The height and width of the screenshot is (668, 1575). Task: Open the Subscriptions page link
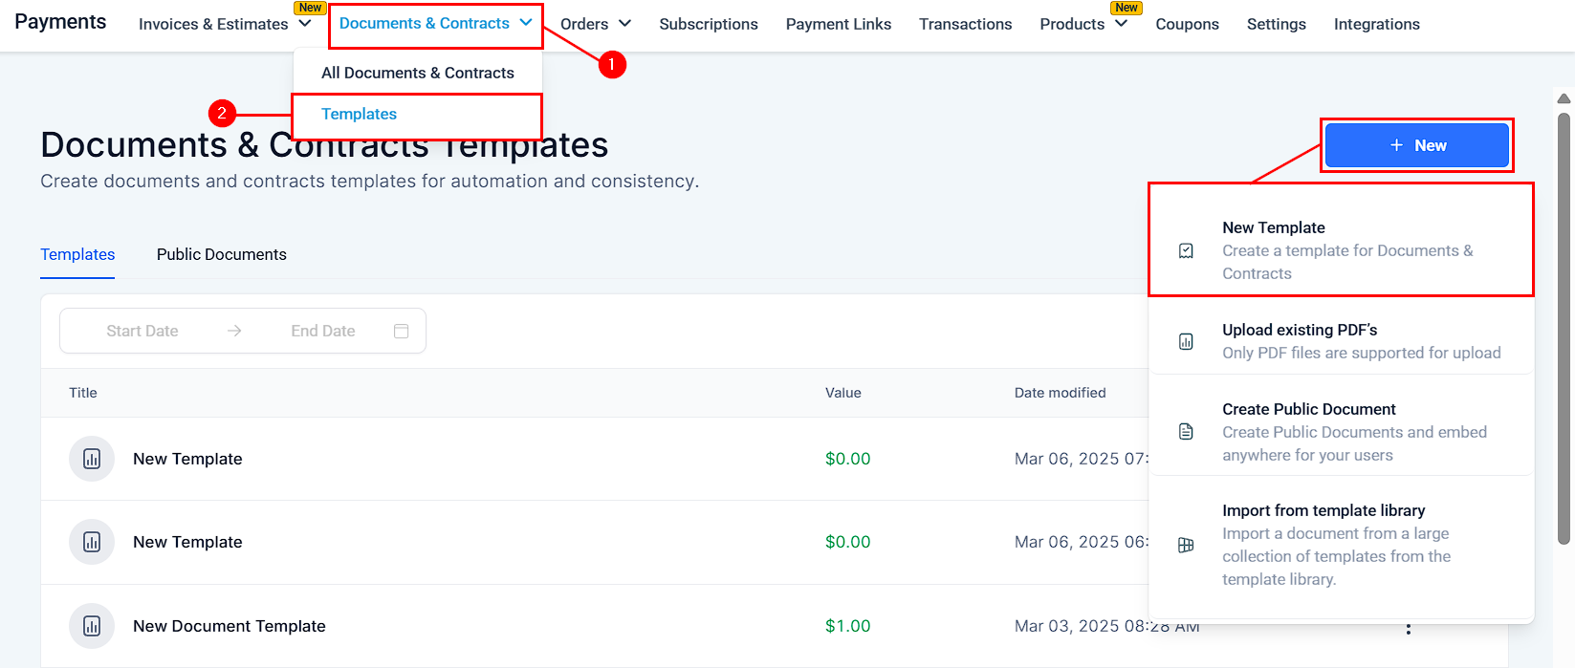708,24
